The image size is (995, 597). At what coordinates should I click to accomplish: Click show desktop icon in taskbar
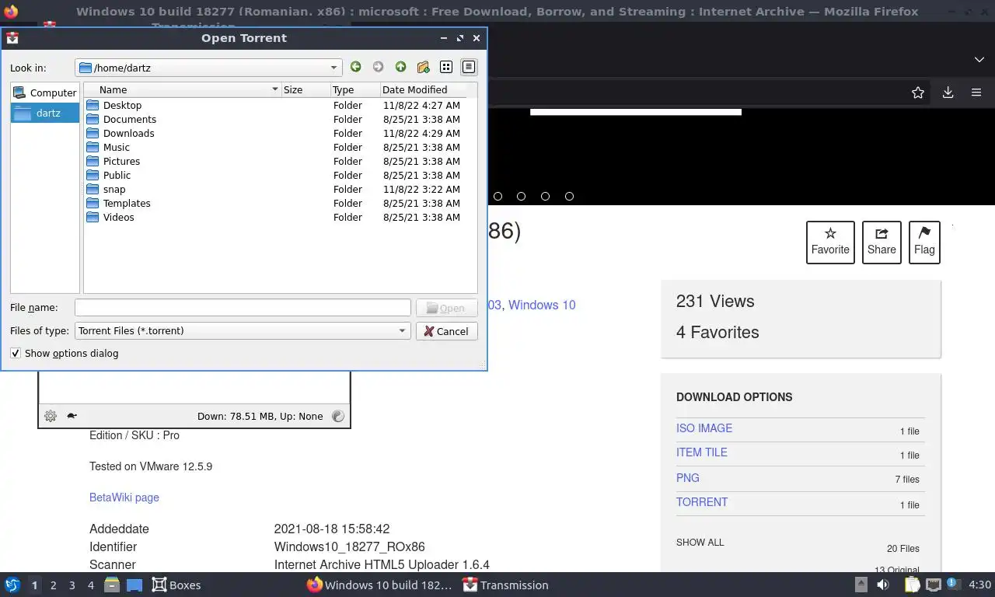pyautogui.click(x=134, y=585)
